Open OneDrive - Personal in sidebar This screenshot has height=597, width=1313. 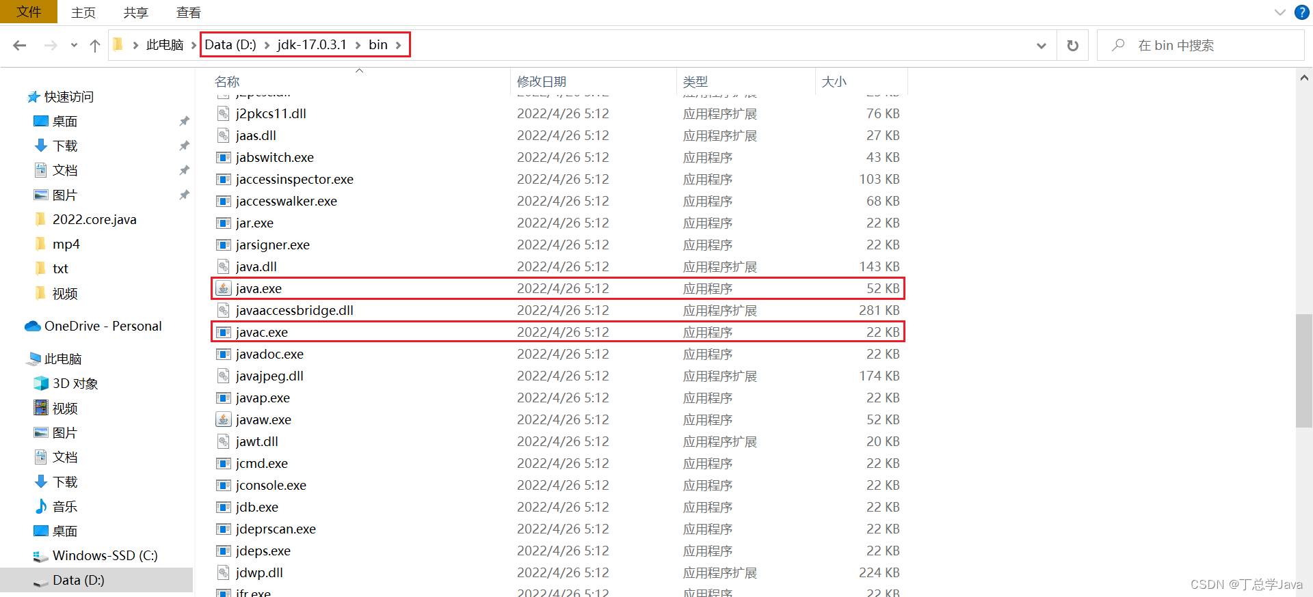click(103, 327)
